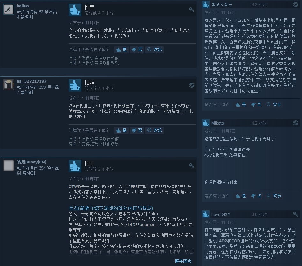Click the key icon on hailuo's review header
The width and height of the screenshot is (302, 266).
(x=191, y=10)
